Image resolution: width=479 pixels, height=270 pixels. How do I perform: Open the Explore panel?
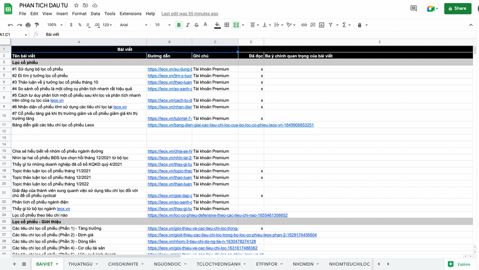coord(459,264)
